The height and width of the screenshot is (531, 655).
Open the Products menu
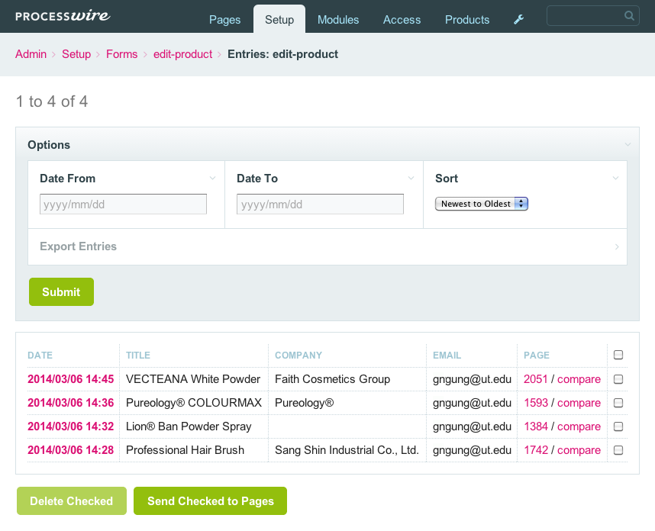tap(467, 20)
